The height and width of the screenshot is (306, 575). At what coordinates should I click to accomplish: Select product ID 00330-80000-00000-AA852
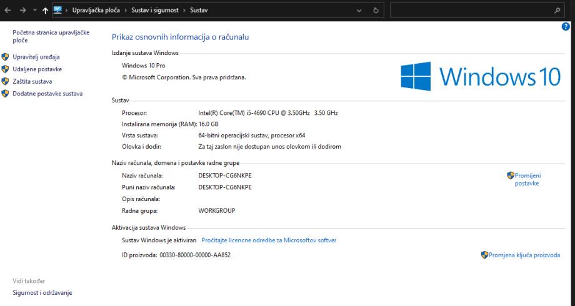point(195,255)
